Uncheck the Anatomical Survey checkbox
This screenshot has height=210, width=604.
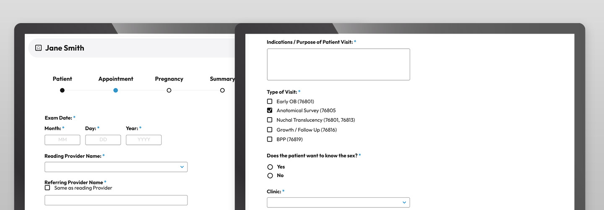pos(270,110)
